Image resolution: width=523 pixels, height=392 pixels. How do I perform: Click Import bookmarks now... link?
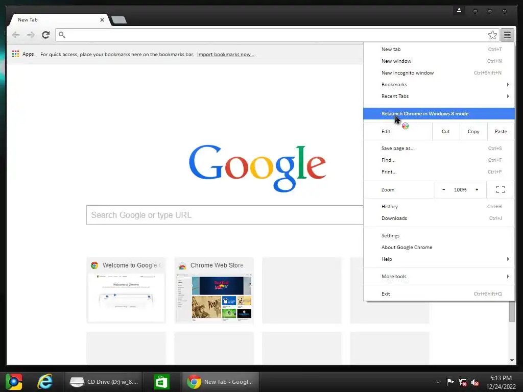[225, 54]
